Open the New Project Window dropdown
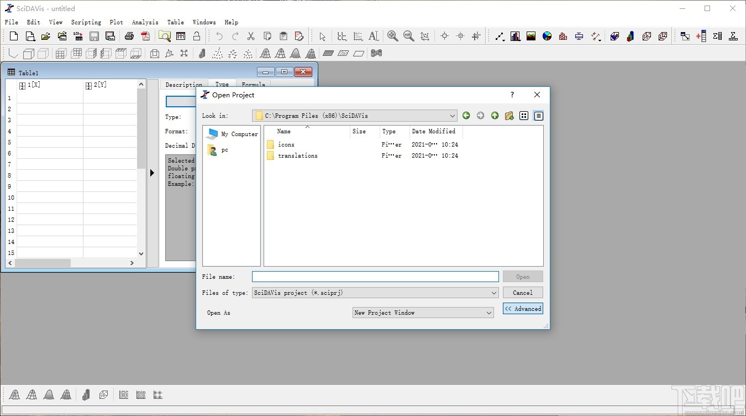 pyautogui.click(x=488, y=313)
